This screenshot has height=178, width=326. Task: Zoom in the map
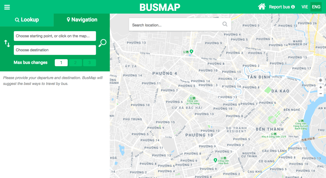[321, 87]
